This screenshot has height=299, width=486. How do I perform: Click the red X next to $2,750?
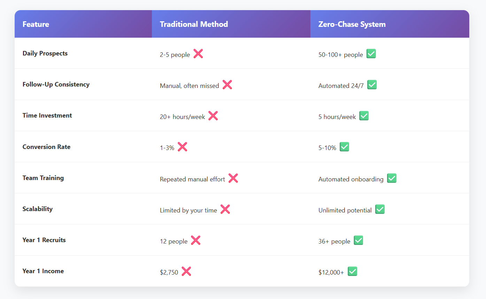point(186,271)
